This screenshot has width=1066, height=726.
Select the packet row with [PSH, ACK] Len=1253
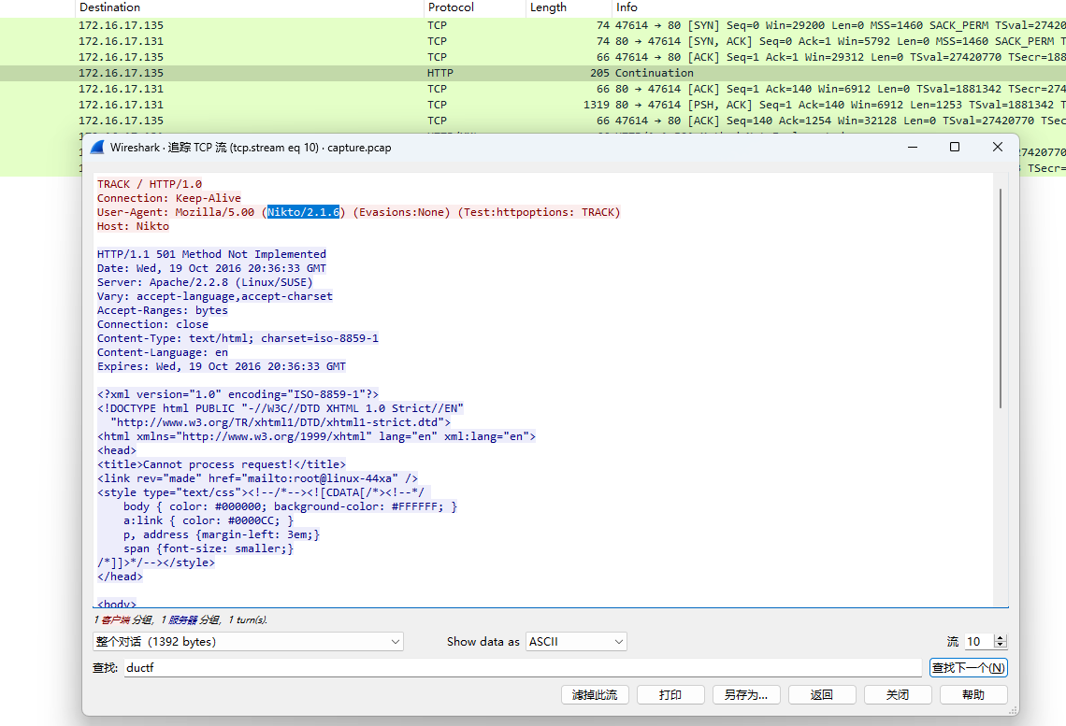point(533,105)
